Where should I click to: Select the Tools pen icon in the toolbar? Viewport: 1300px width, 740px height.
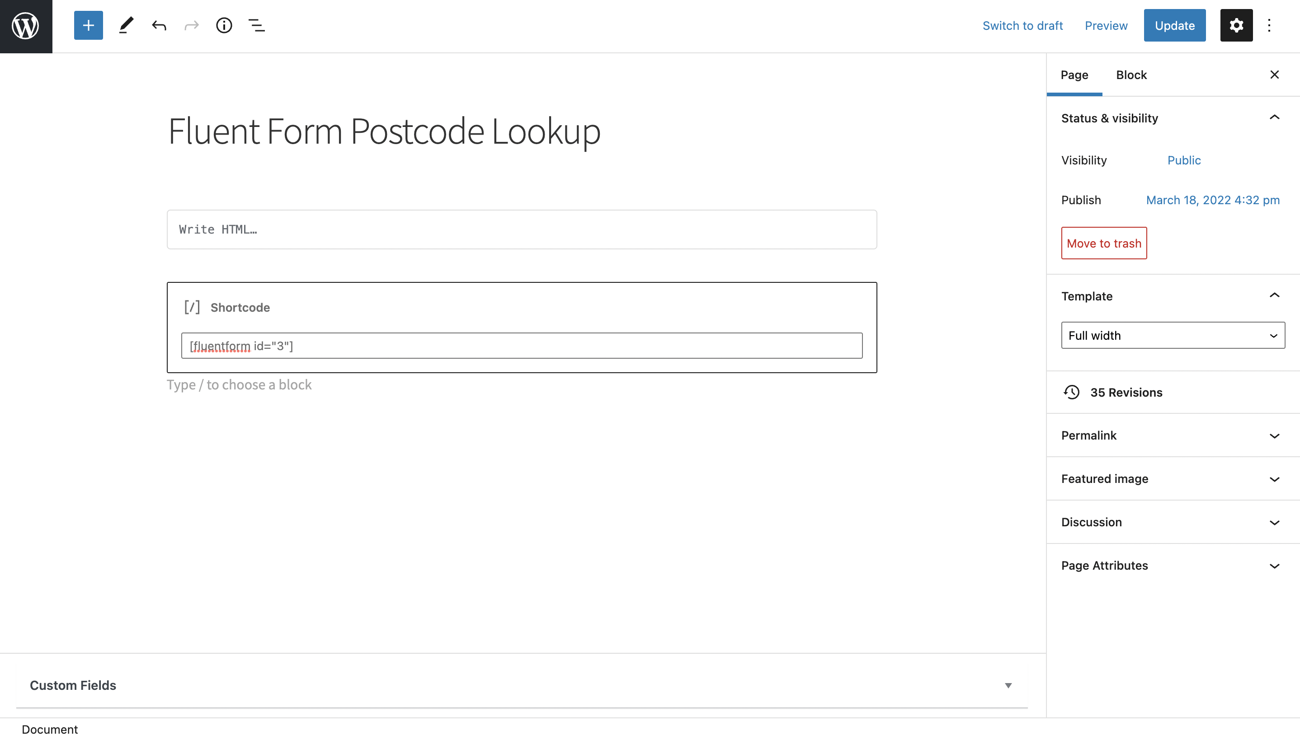pos(126,25)
